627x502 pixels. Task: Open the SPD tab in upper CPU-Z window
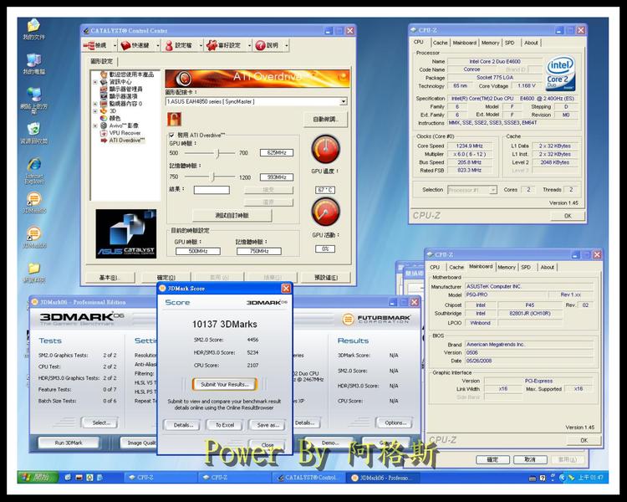pos(509,43)
